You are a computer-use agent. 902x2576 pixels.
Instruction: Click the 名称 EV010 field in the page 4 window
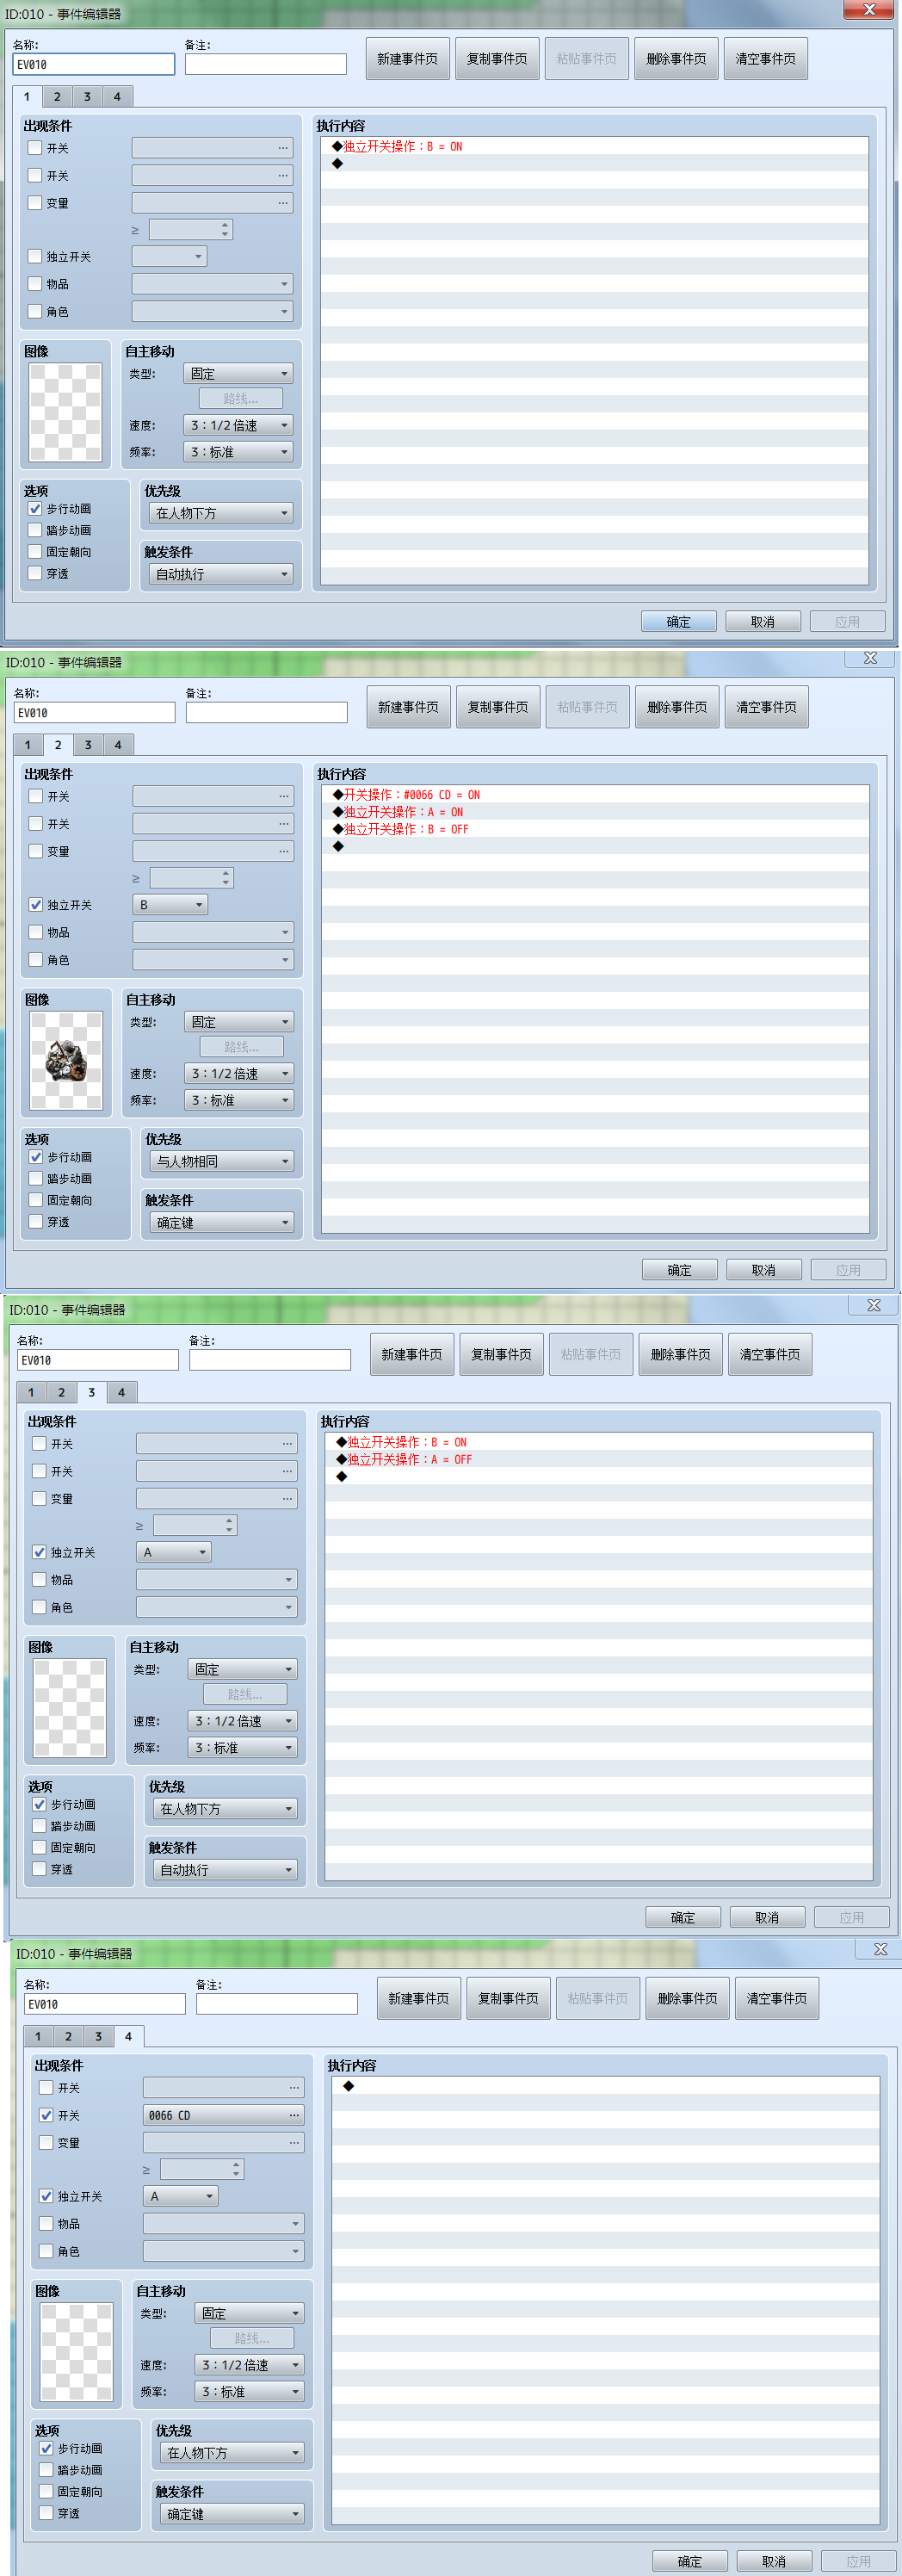104,2004
